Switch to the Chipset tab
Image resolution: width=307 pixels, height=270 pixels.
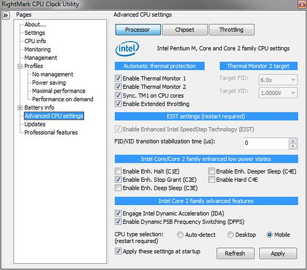tap(185, 29)
